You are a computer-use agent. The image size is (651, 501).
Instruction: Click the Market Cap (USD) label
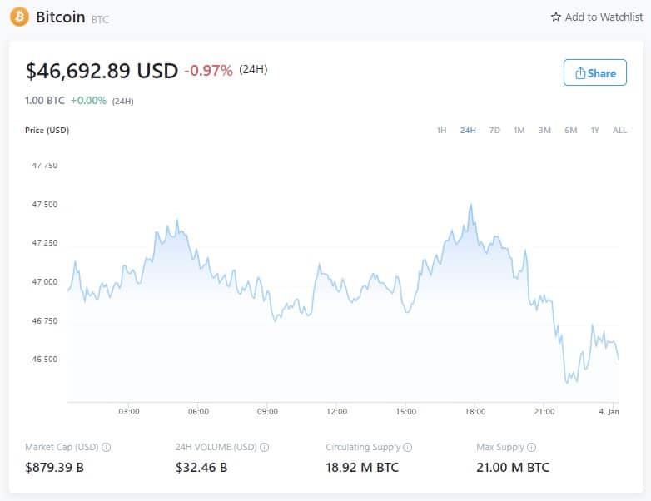pos(62,447)
